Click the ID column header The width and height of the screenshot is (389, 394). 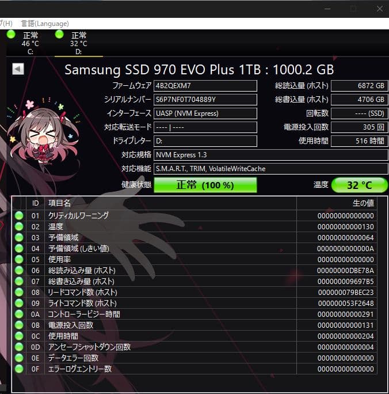[x=35, y=203]
